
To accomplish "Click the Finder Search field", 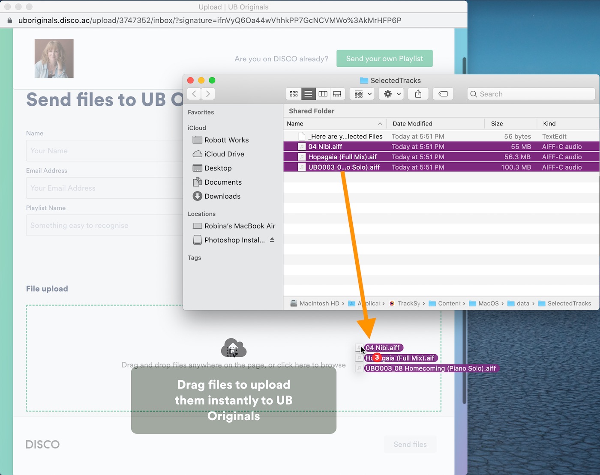I will tap(531, 94).
